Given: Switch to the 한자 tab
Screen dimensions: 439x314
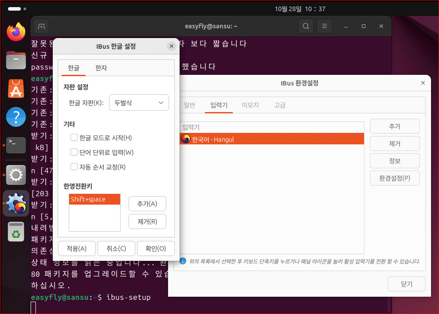Looking at the screenshot, I should pyautogui.click(x=101, y=68).
